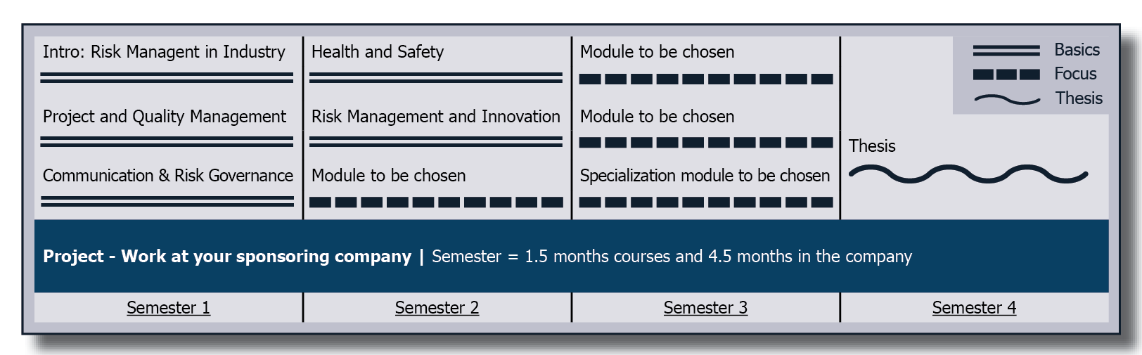Click the Focus legend text
1142x355 pixels.
(x=1075, y=74)
